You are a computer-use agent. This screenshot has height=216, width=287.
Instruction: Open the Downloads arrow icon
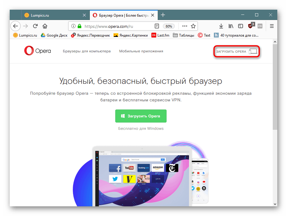click(221, 26)
